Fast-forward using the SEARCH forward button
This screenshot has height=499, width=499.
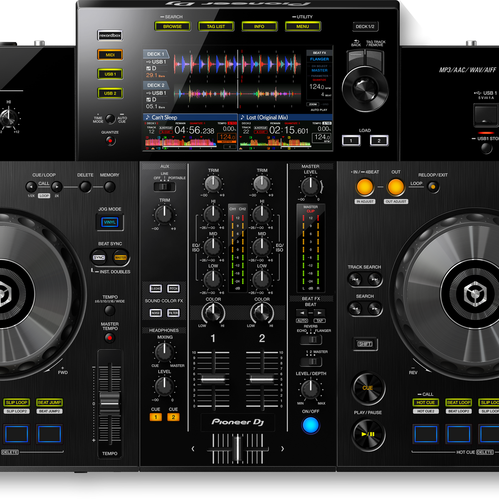[x=375, y=309]
